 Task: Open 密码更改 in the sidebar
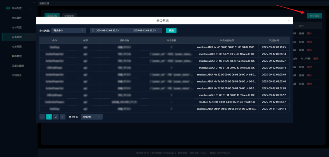[x=17, y=75]
